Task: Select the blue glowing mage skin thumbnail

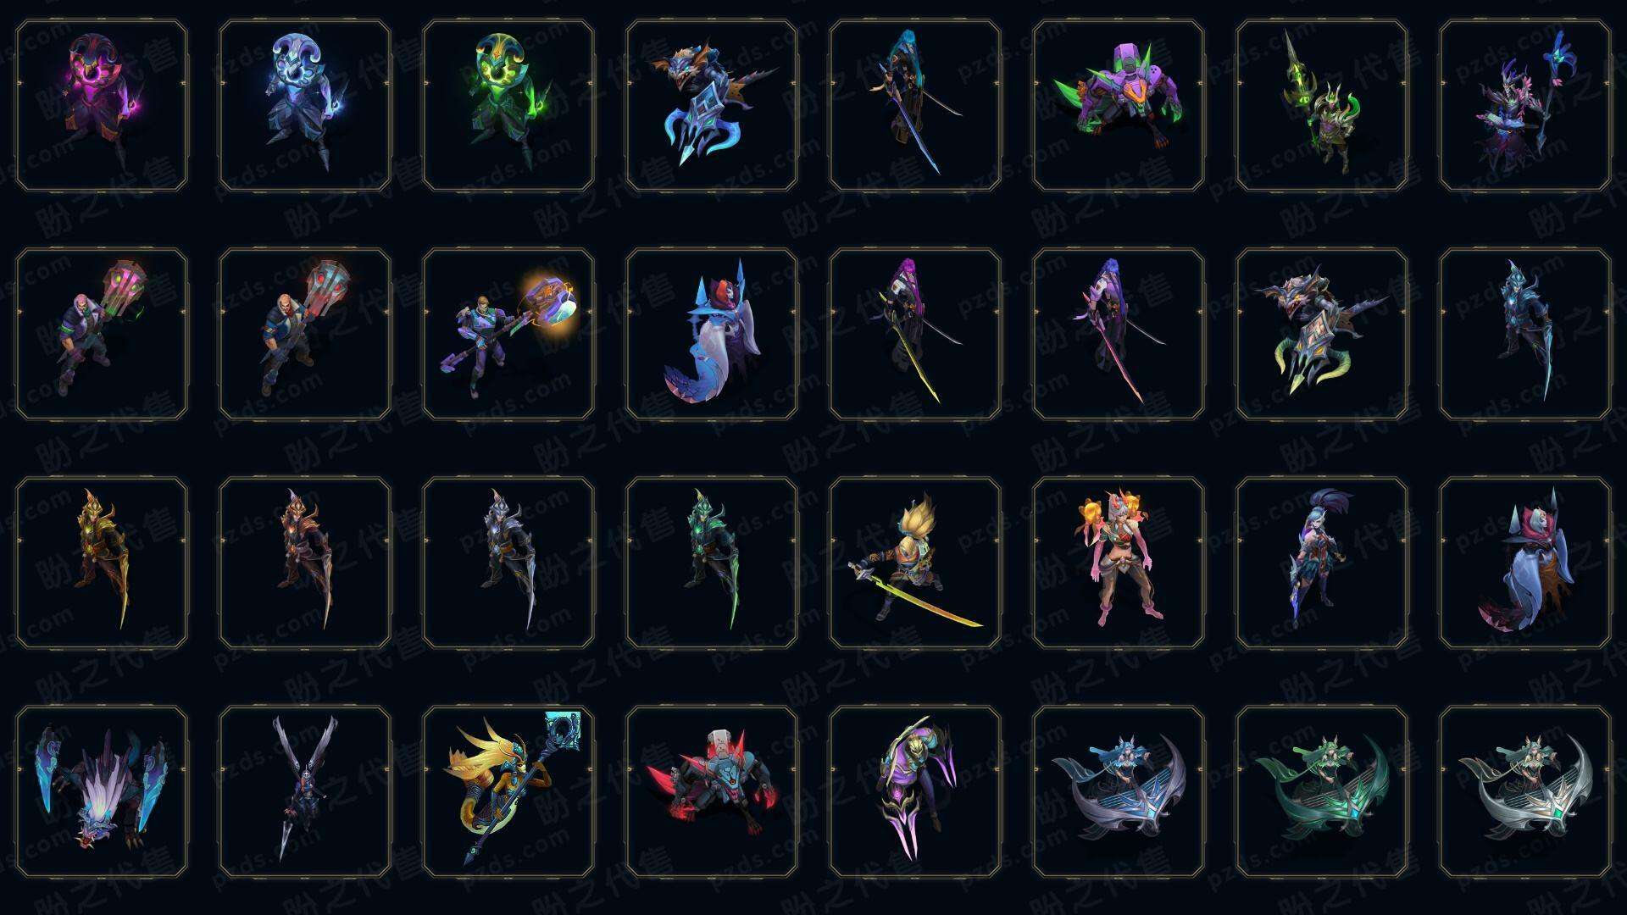Action: pos(305,106)
